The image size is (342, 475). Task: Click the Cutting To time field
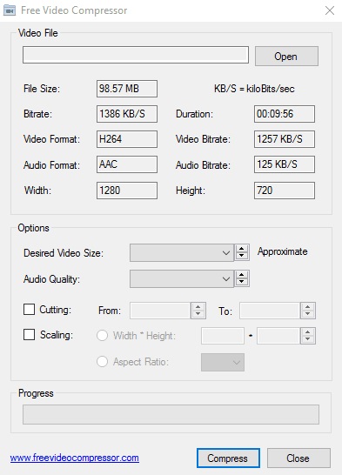[270, 311]
